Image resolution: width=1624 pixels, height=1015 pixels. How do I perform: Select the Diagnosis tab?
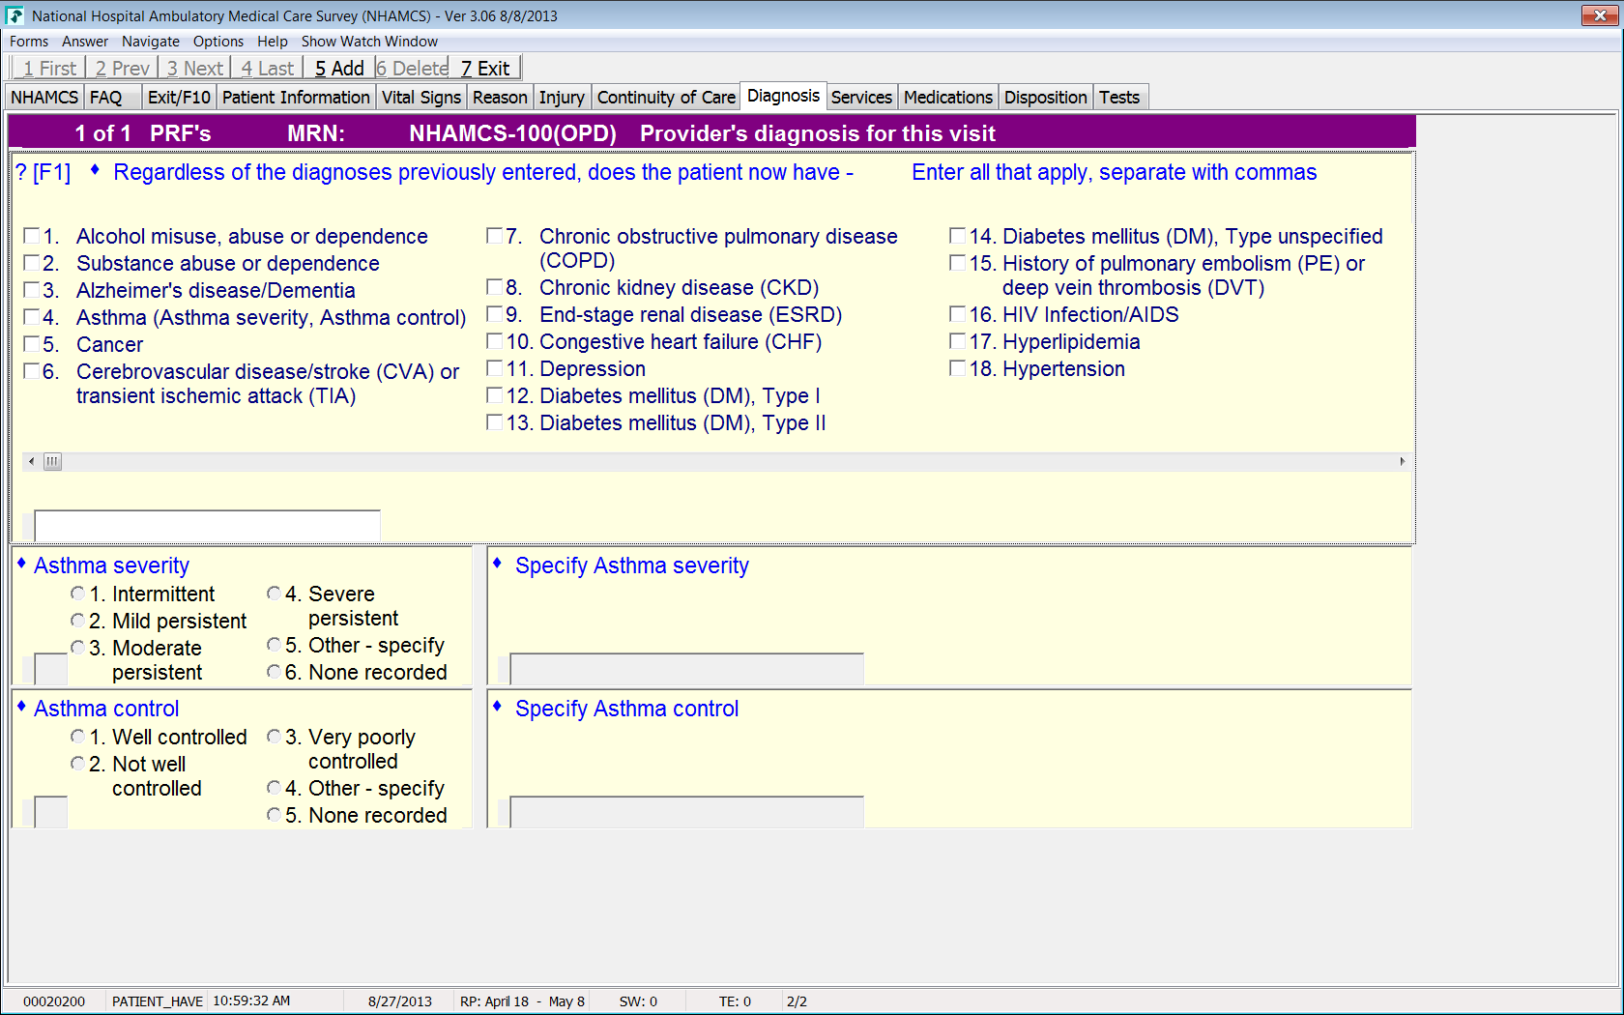pos(783,96)
